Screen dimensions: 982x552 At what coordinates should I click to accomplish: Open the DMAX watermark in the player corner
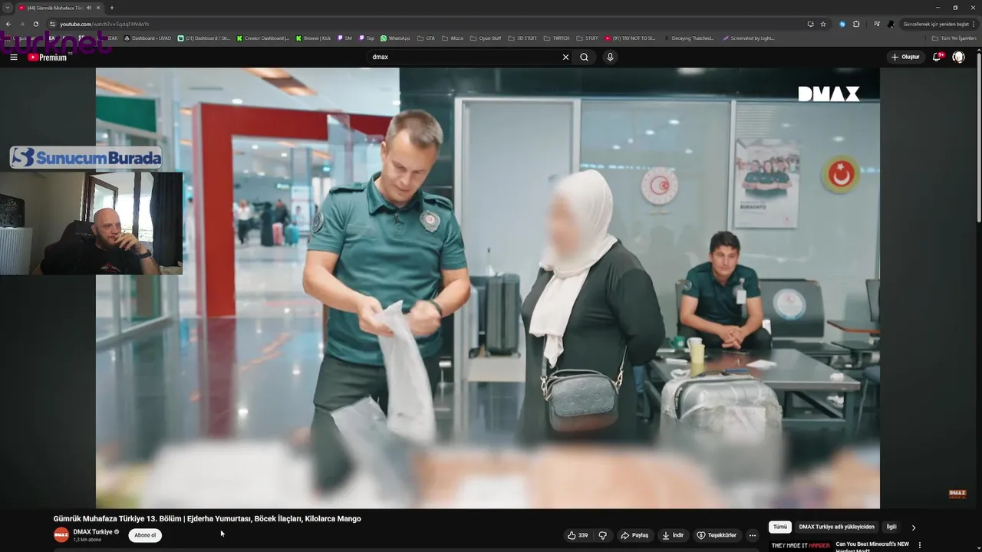[x=957, y=494]
